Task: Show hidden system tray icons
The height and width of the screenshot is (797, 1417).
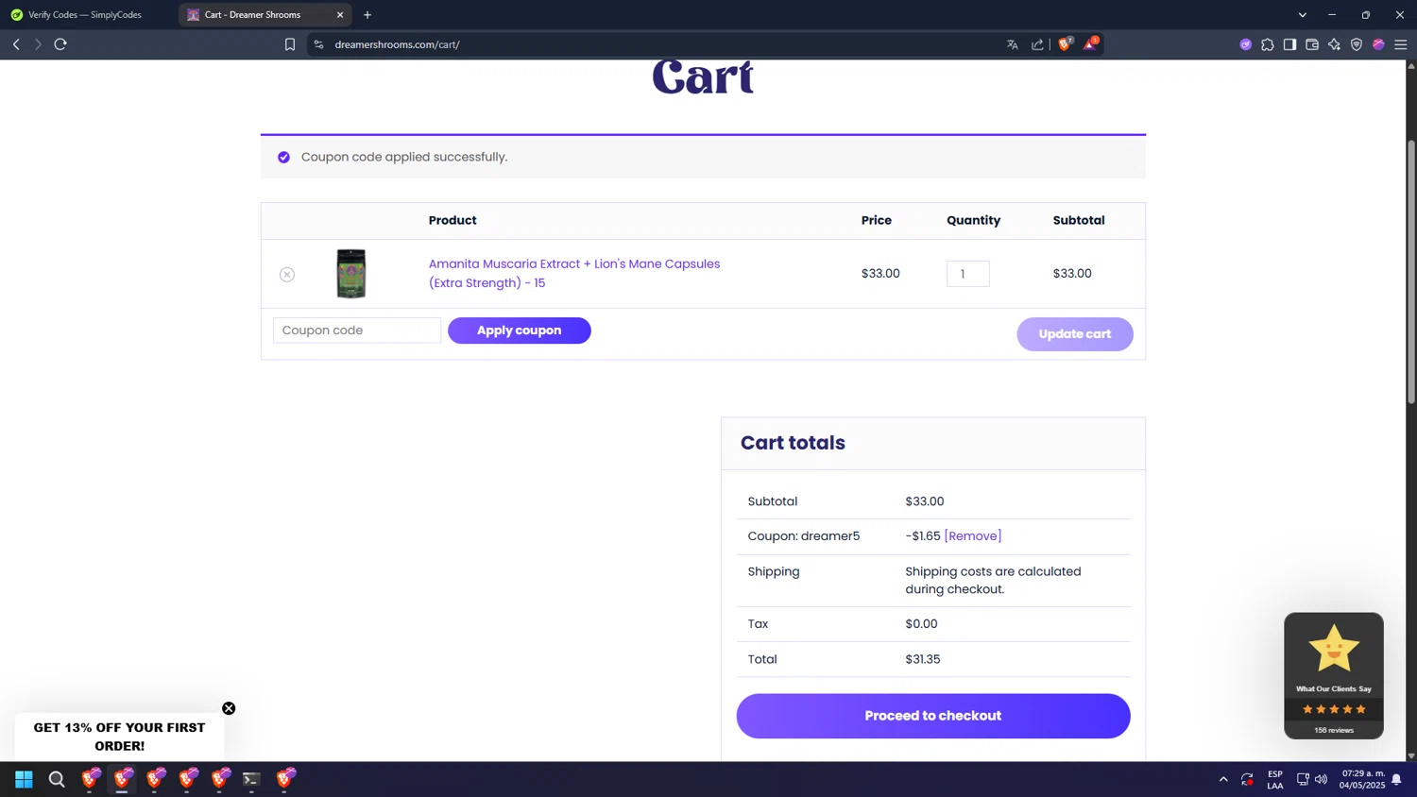Action: 1223,779
